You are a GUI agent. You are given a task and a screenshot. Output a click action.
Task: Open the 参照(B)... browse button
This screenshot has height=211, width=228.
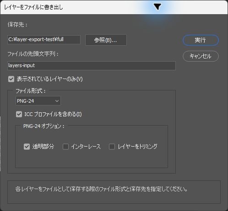pos(106,40)
